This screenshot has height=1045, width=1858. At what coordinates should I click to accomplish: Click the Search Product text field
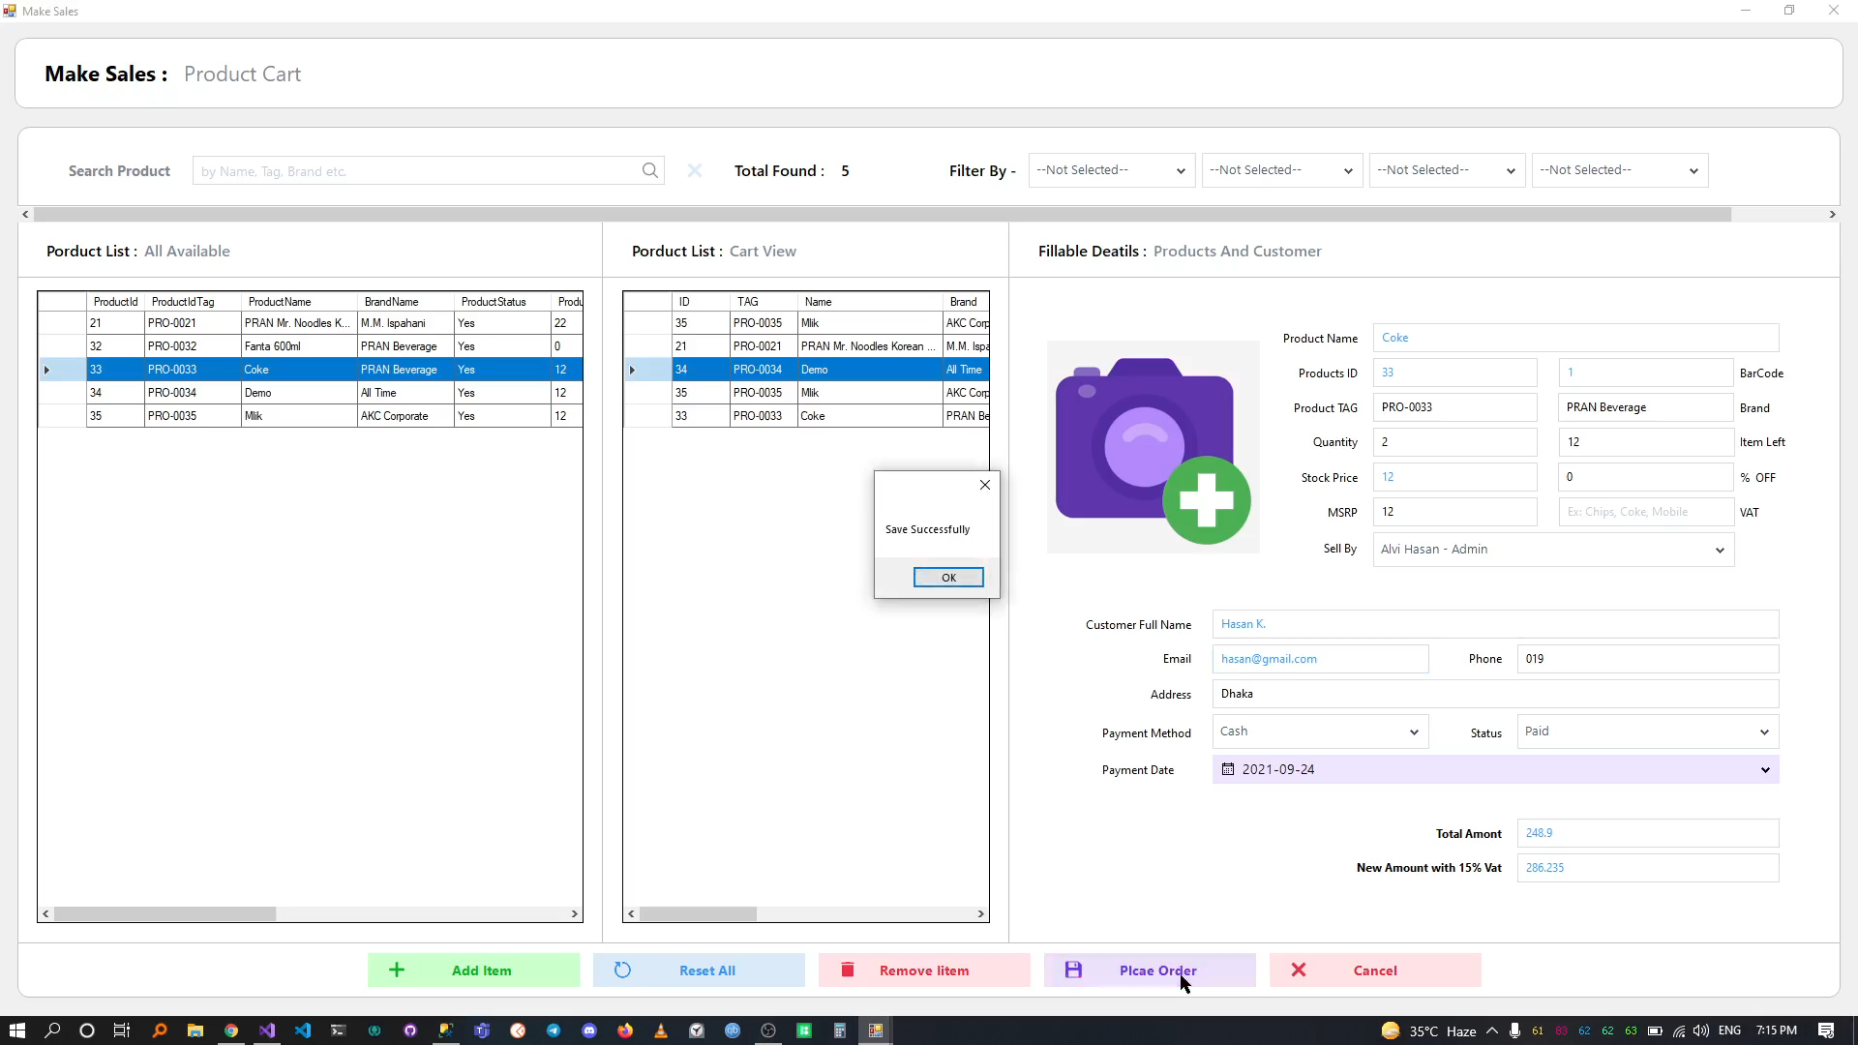(x=416, y=171)
